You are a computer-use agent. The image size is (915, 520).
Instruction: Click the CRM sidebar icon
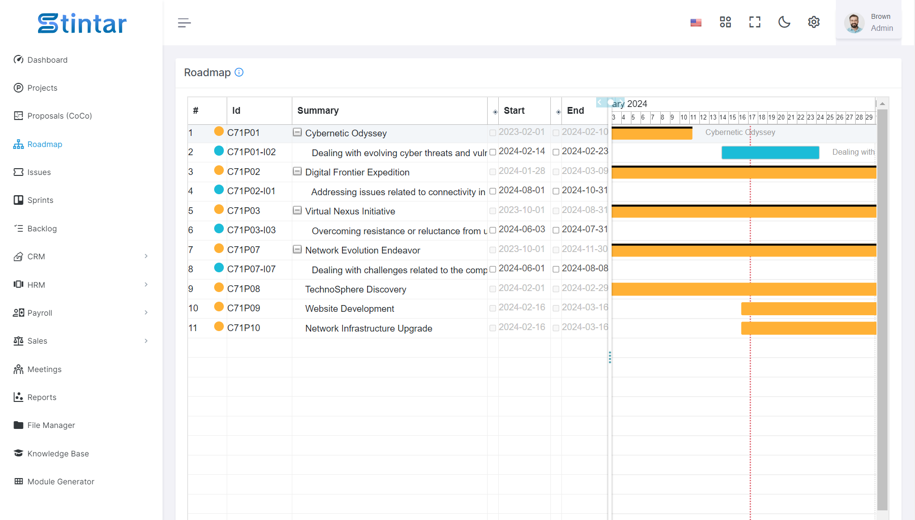[x=18, y=256]
